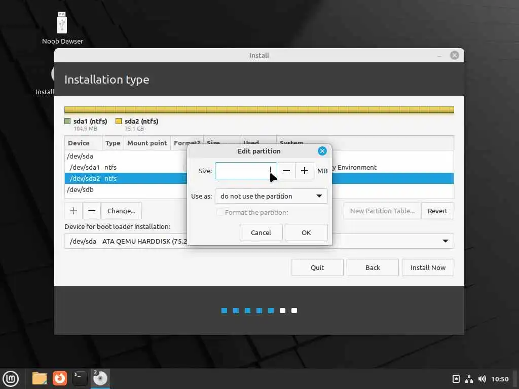Viewport: 519px width, 389px height.
Task: Go Back to previous install step
Action: 373,267
